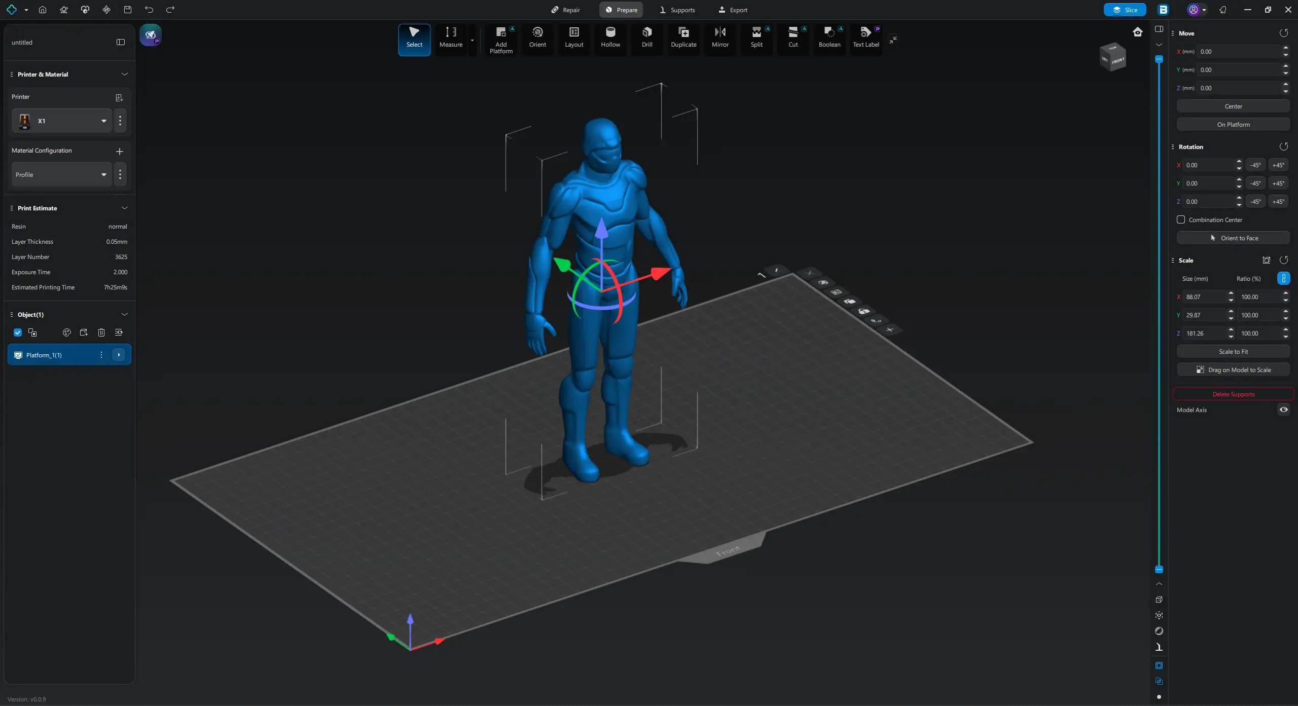This screenshot has height=706, width=1298.
Task: Click the view orientation cube
Action: 1112,57
